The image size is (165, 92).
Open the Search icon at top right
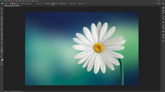(x=157, y=4)
